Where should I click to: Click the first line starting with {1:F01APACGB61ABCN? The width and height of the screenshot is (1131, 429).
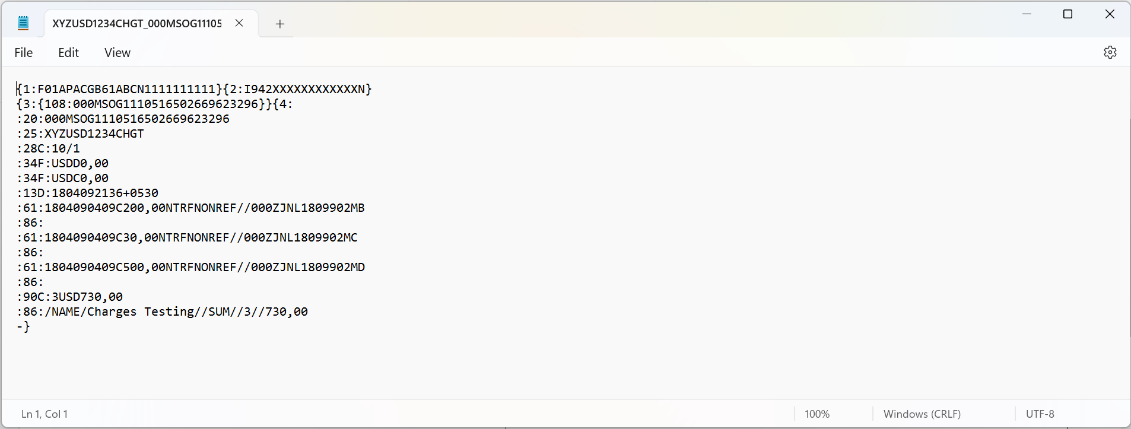point(194,88)
